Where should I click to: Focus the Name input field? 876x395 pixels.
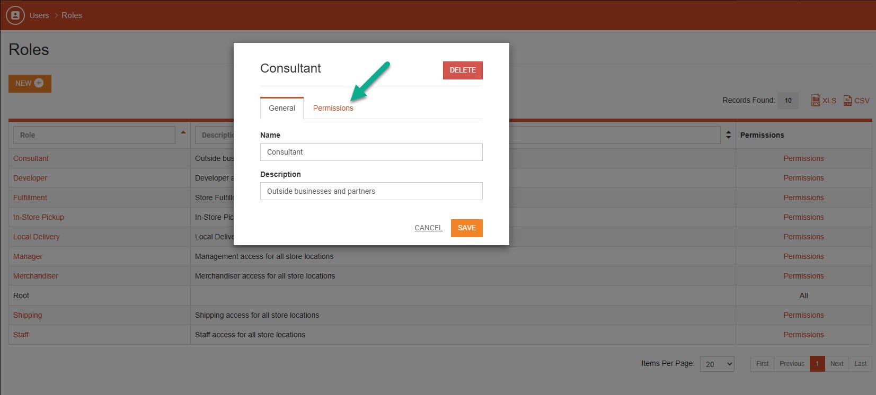(371, 152)
